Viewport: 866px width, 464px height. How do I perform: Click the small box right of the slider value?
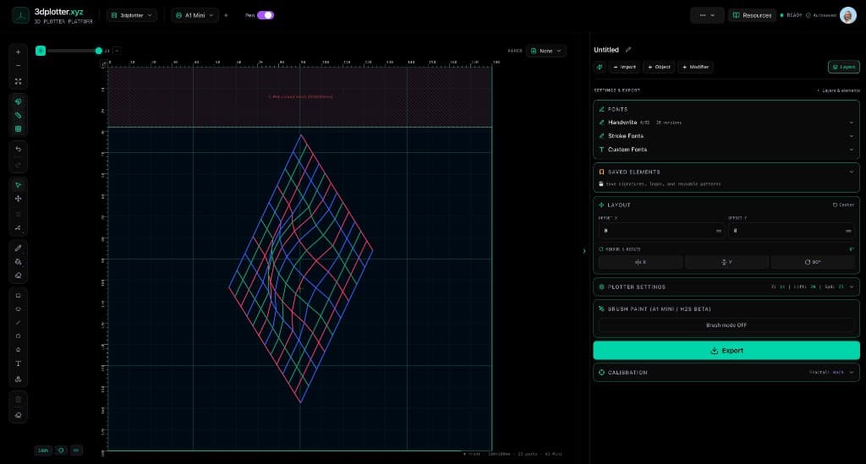point(117,51)
